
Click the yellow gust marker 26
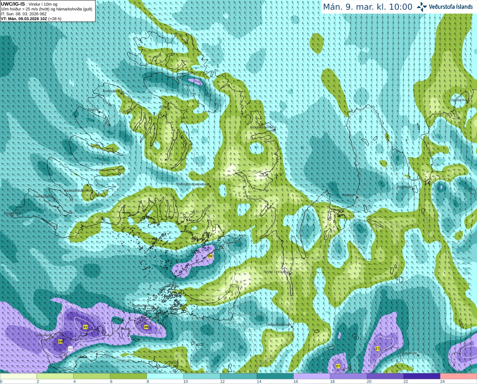click(210, 256)
